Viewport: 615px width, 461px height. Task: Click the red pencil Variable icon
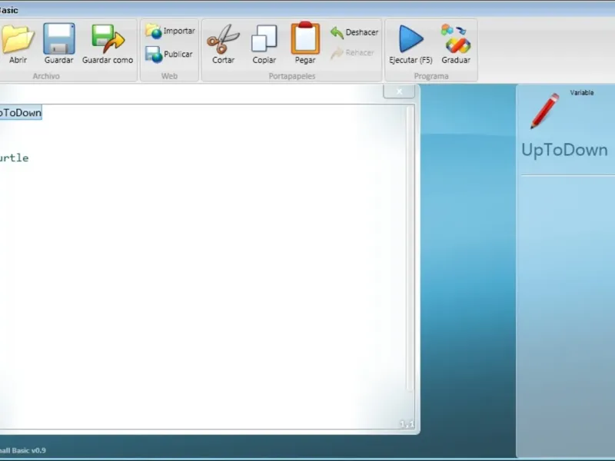pos(545,111)
